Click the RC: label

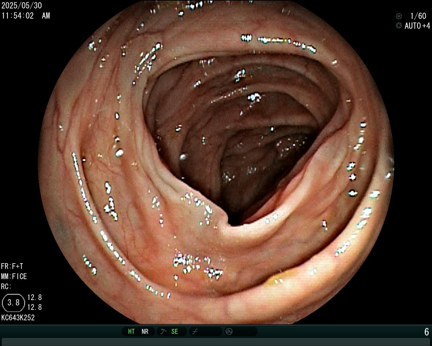(x=6, y=287)
